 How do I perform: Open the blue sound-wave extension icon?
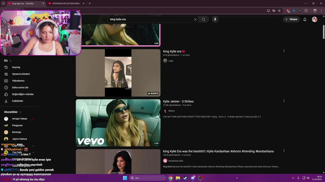coord(294,11)
